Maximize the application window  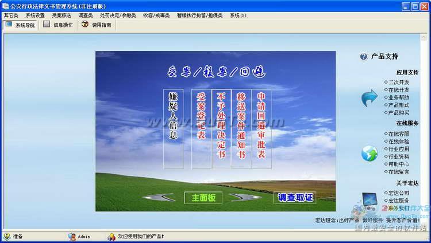click(x=415, y=6)
